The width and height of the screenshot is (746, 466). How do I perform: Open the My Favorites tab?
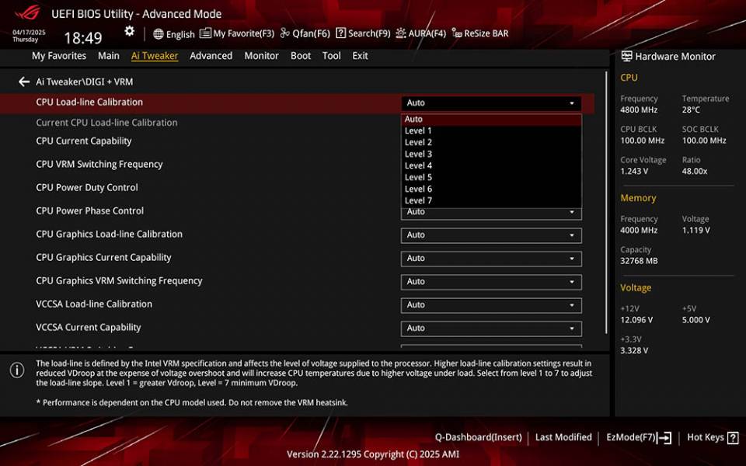pyautogui.click(x=59, y=56)
